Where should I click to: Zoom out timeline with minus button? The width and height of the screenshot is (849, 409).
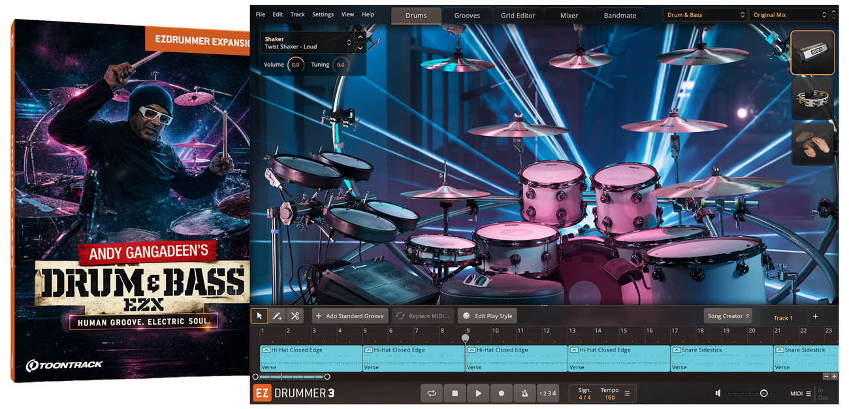(826, 377)
